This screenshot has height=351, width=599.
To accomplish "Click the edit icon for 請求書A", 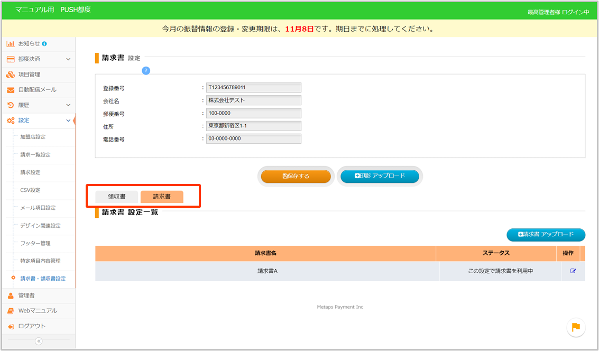I will pos(573,271).
